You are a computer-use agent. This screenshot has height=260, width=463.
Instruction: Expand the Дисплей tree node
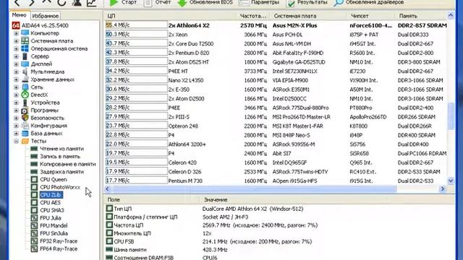pos(16,64)
